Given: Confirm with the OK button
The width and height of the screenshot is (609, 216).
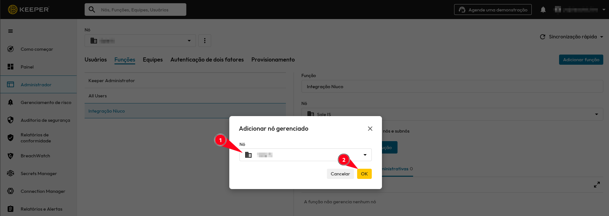Looking at the screenshot, I should click(364, 174).
